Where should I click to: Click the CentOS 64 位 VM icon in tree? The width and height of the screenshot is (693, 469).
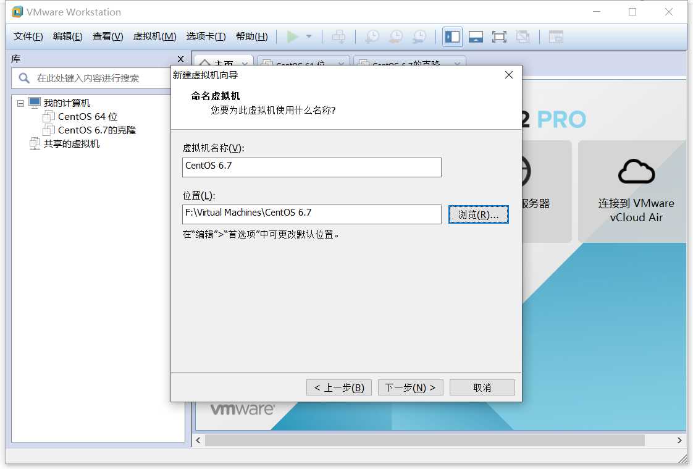(x=49, y=117)
